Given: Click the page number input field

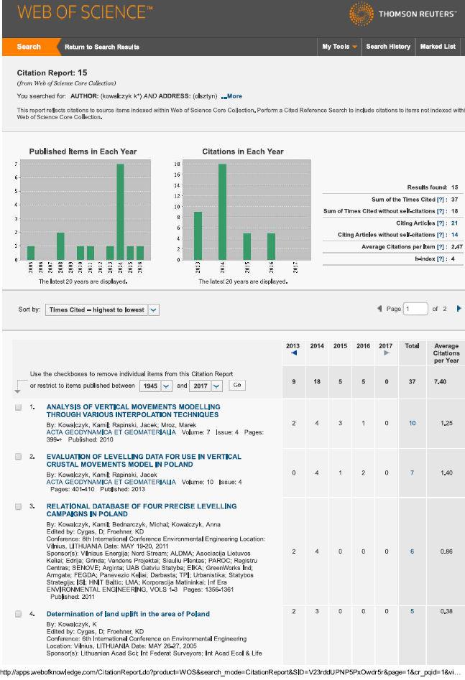Looking at the screenshot, I should (x=415, y=309).
